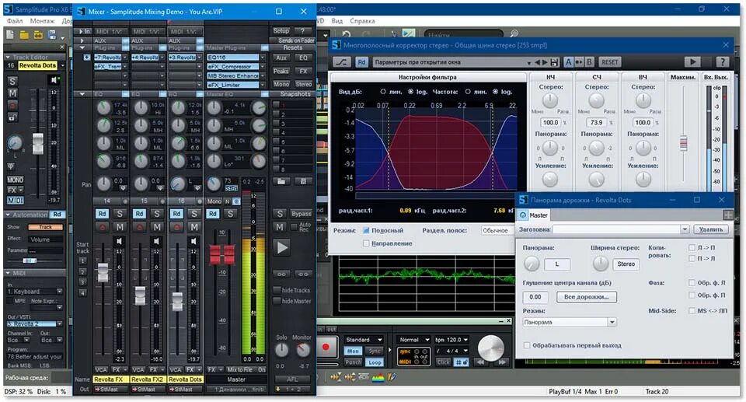This screenshot has height=402, width=746.
Task: Click the Удалить button
Action: click(711, 229)
